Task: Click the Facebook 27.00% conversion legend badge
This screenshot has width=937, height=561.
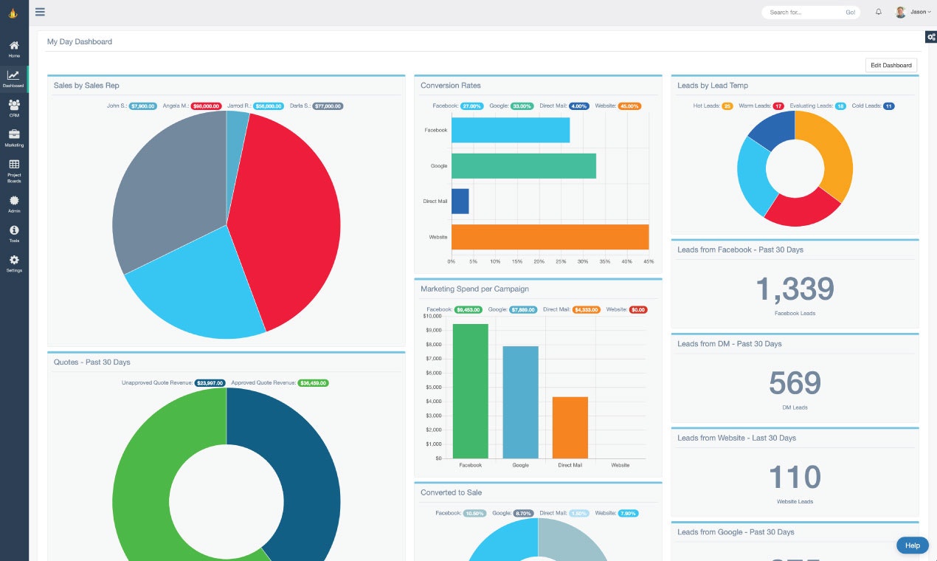Action: click(472, 106)
